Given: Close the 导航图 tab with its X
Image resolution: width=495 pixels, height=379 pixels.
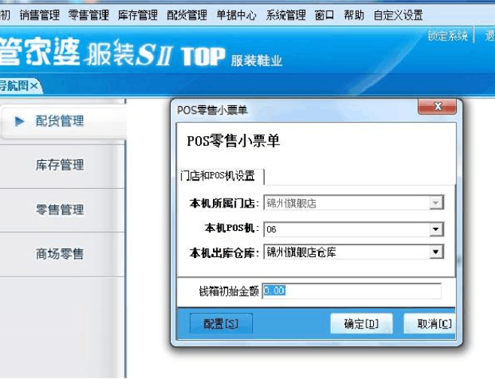Looking at the screenshot, I should tap(34, 86).
